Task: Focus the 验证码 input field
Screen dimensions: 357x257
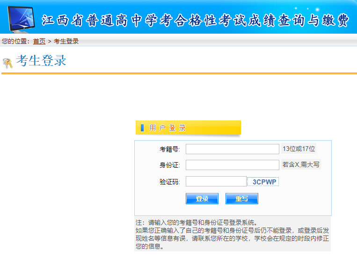Action: [x=216, y=181]
